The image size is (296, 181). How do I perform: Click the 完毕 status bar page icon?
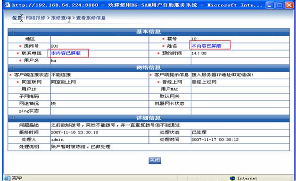[7, 178]
